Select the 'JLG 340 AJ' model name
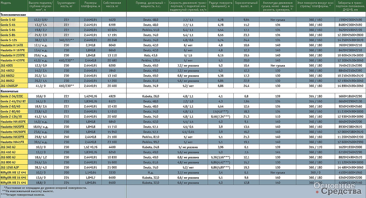This screenshot has width=366, height=198. (x=8, y=147)
